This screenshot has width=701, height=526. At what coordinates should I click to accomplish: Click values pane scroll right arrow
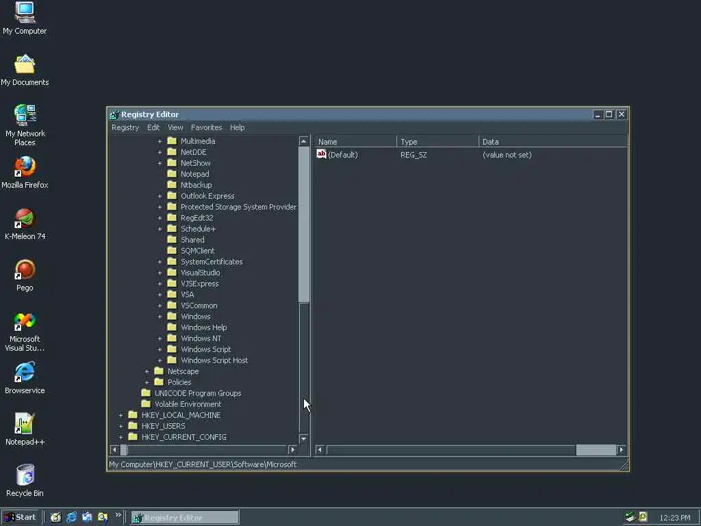click(622, 449)
